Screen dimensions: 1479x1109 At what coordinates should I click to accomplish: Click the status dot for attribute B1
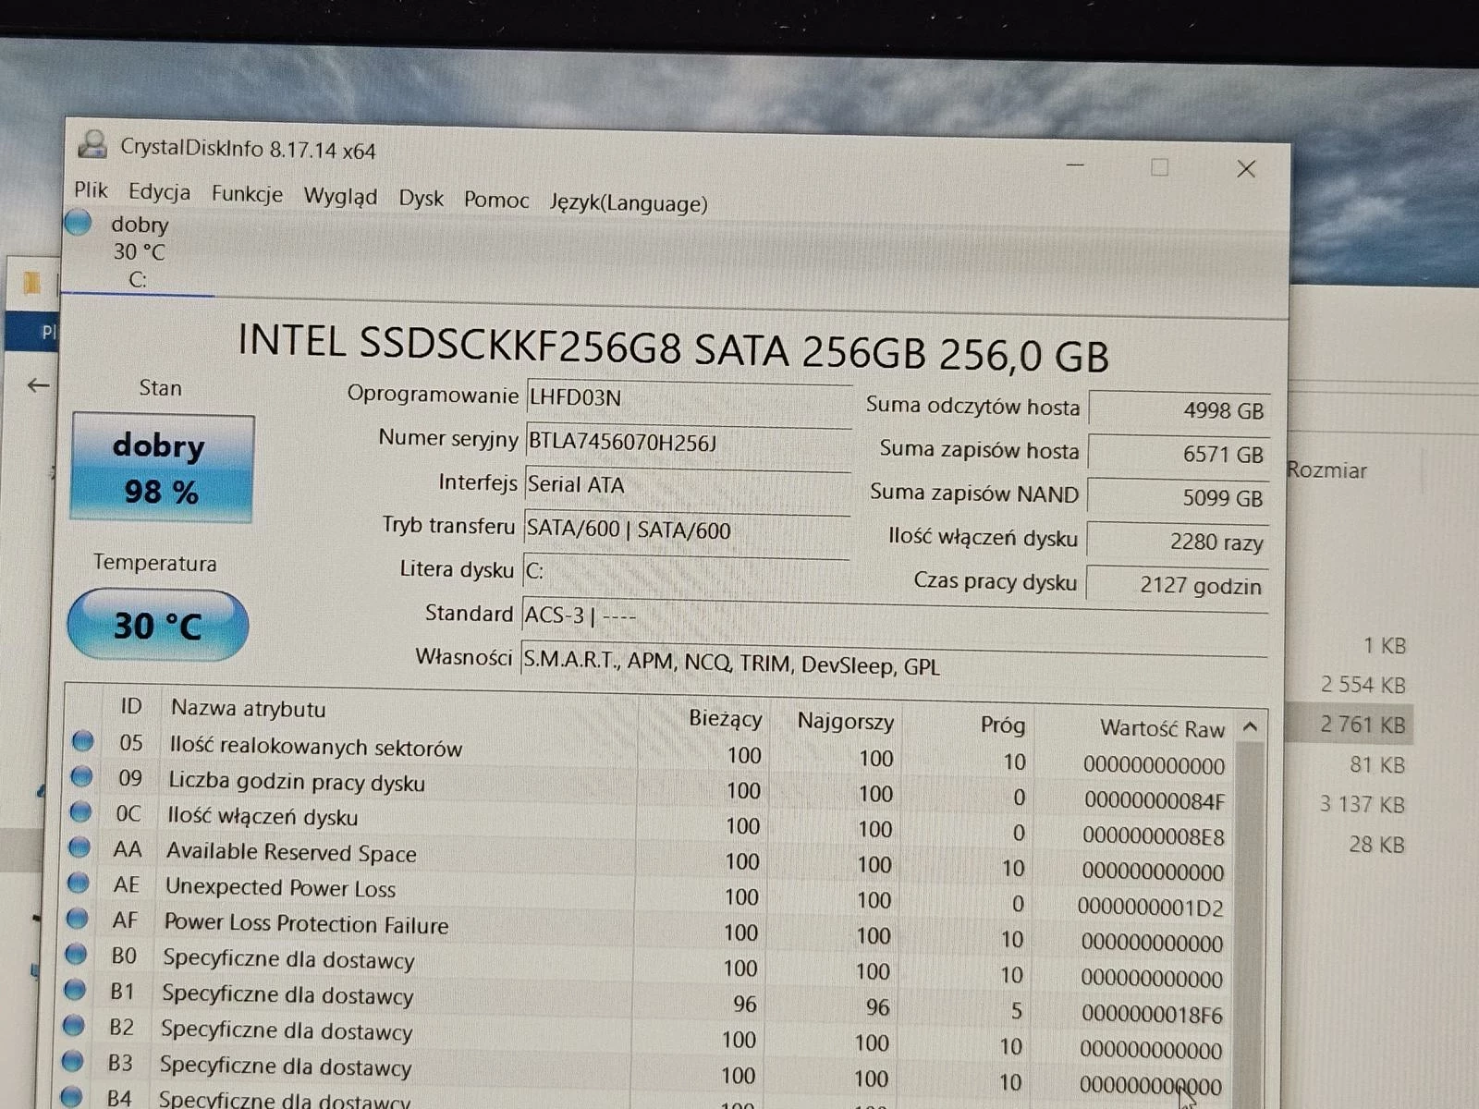tap(75, 990)
